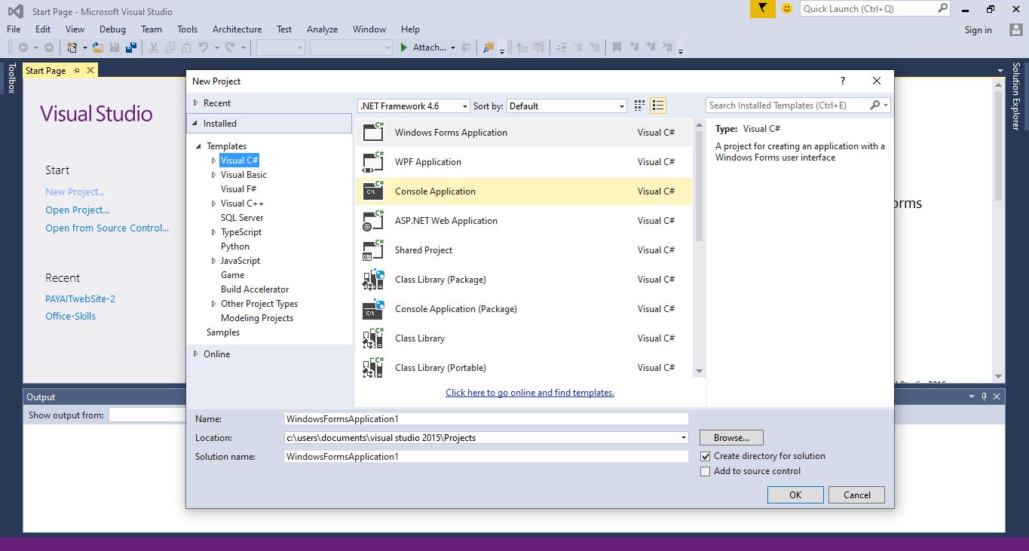Open the Location path dropdown arrow
1029x551 pixels.
pos(683,437)
